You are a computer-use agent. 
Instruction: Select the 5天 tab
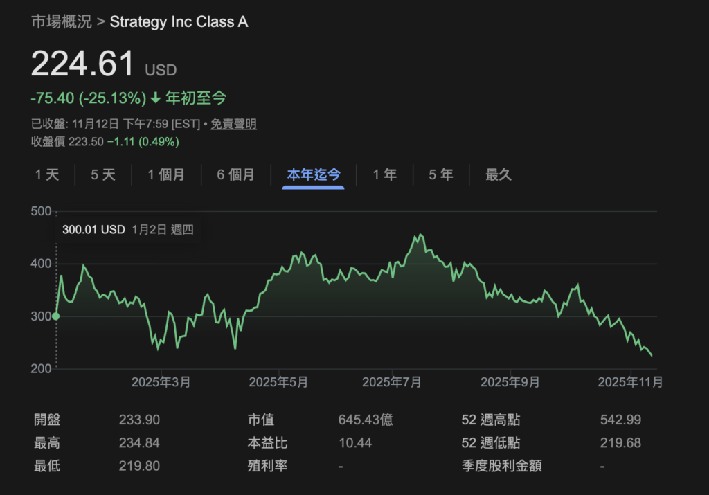(x=102, y=175)
